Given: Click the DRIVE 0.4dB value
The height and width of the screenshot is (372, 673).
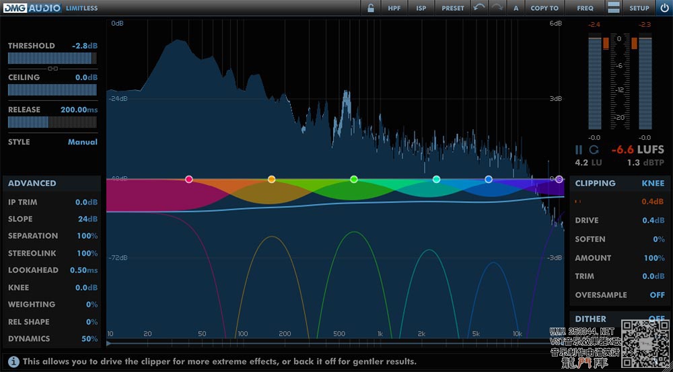Looking at the screenshot, I should click(x=653, y=221).
